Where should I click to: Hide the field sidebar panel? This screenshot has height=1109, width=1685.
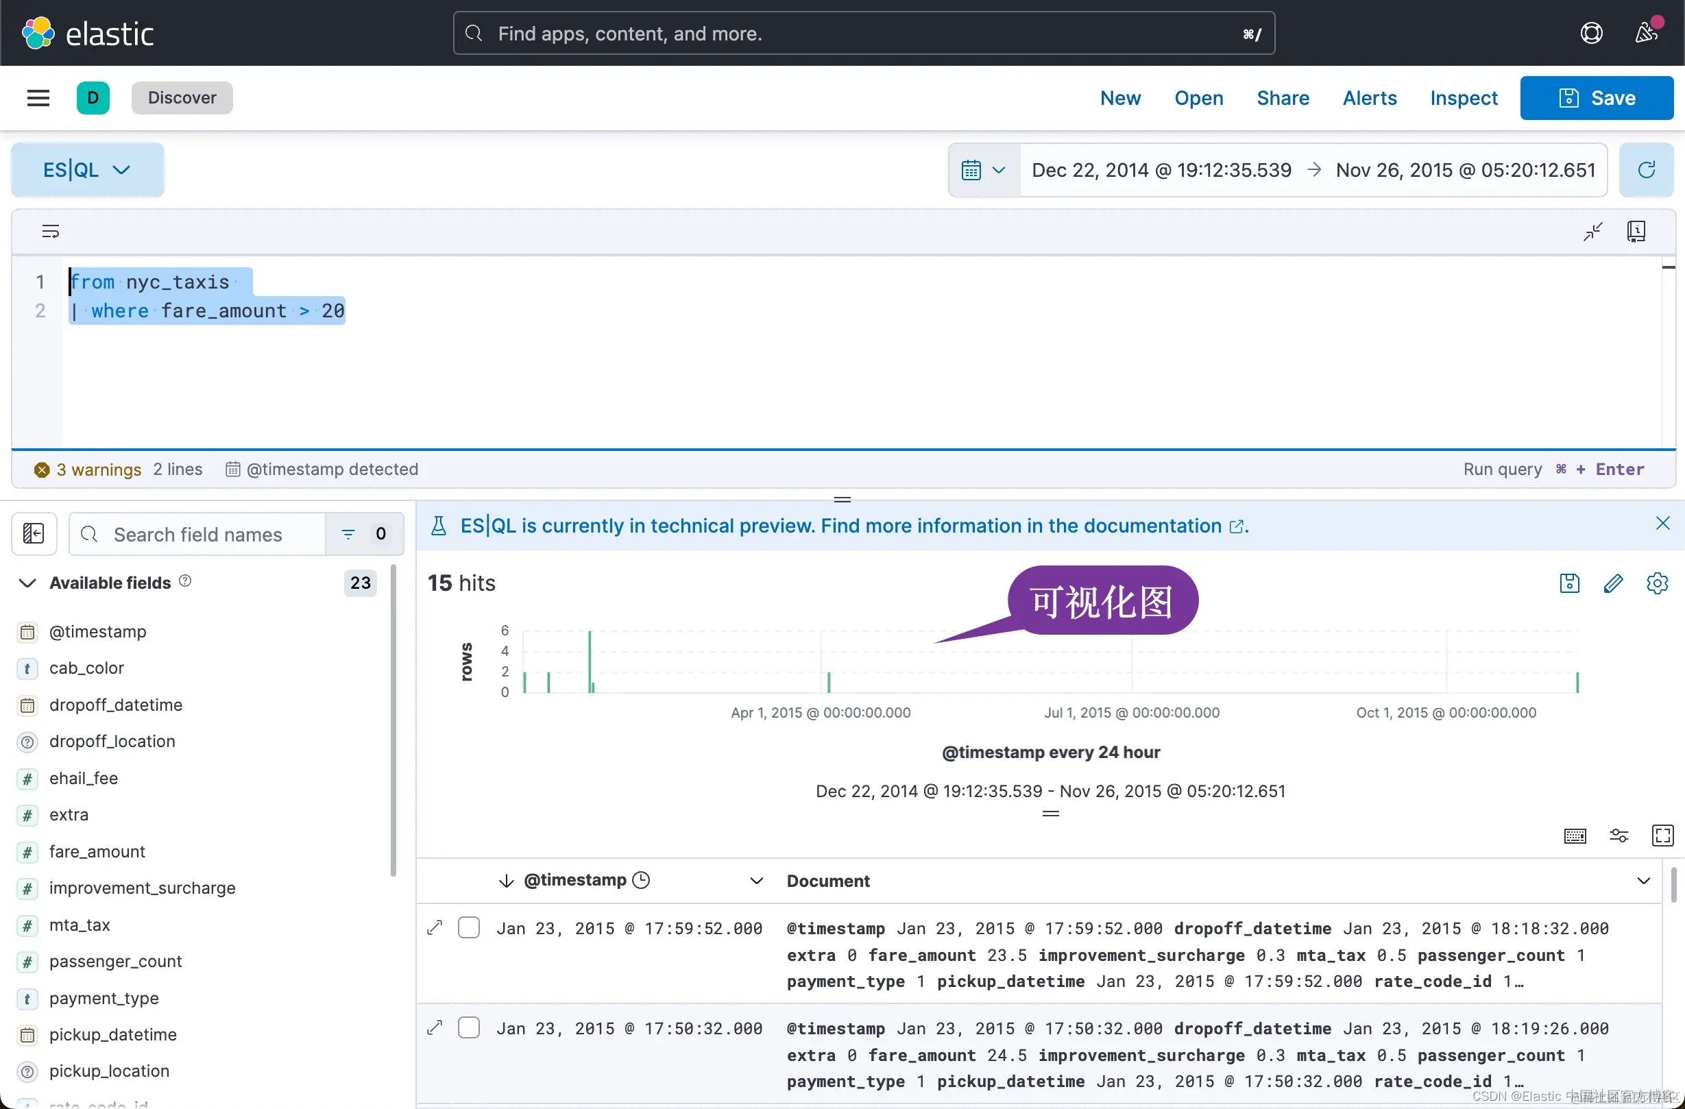[x=34, y=534]
